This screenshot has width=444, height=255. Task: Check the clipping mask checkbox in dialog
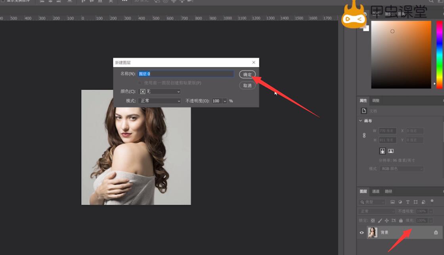point(140,83)
